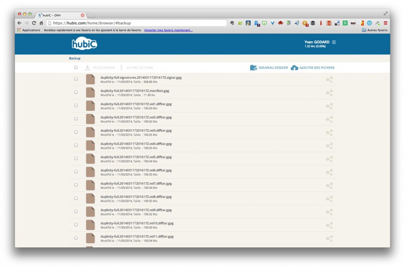Share the vol2.difftar.gpg file
The height and width of the screenshot is (268, 405).
pyautogui.click(x=329, y=119)
